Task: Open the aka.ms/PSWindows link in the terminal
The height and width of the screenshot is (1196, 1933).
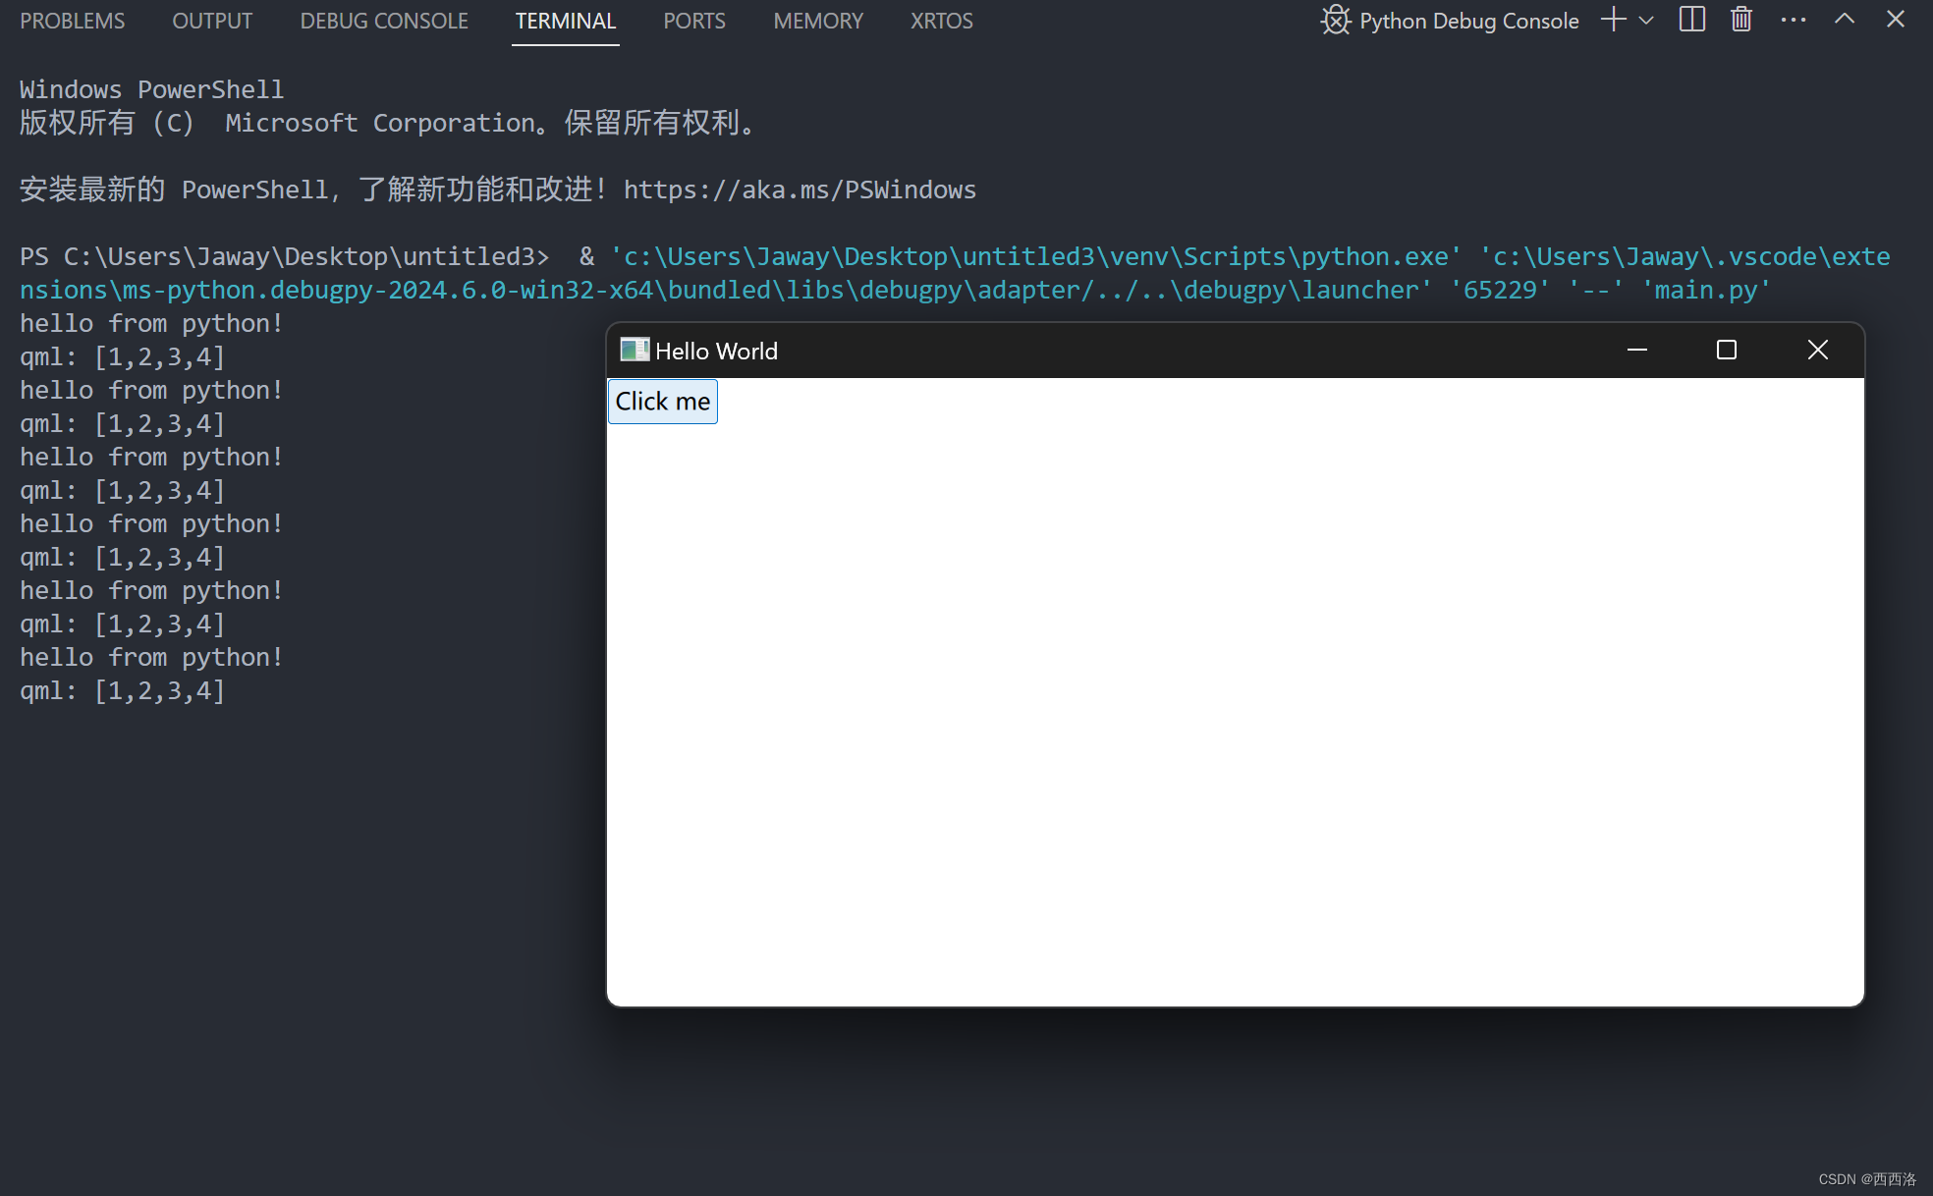Action: (x=800, y=190)
